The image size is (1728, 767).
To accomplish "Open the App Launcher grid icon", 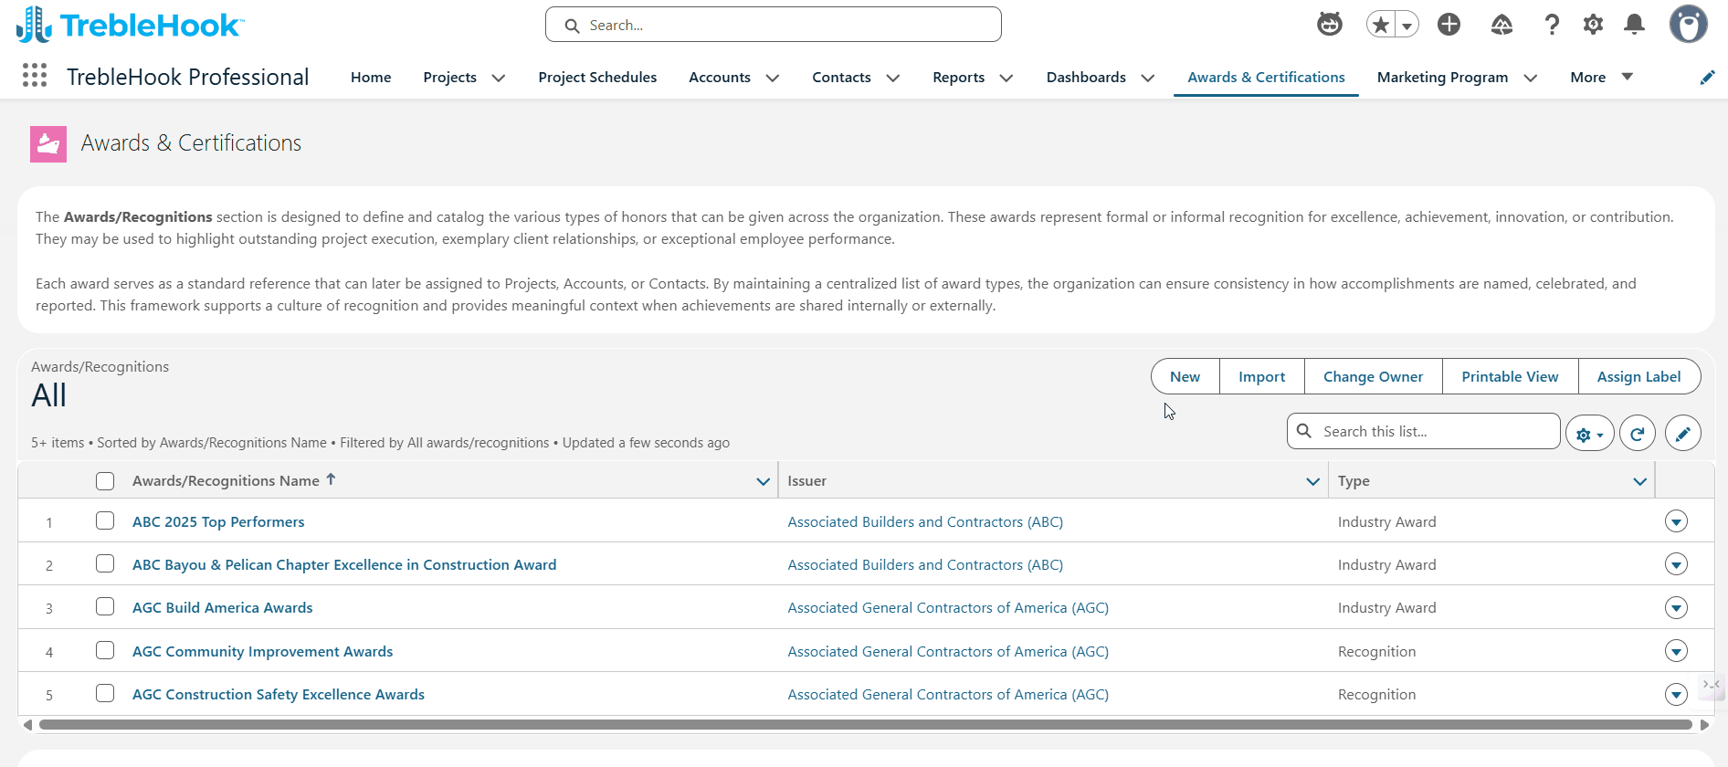I will pyautogui.click(x=35, y=75).
